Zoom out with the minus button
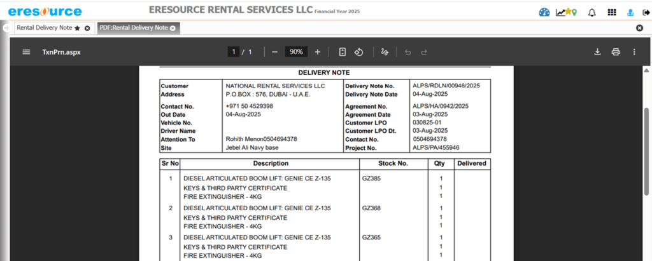Image resolution: width=652 pixels, height=261 pixels. tap(274, 52)
